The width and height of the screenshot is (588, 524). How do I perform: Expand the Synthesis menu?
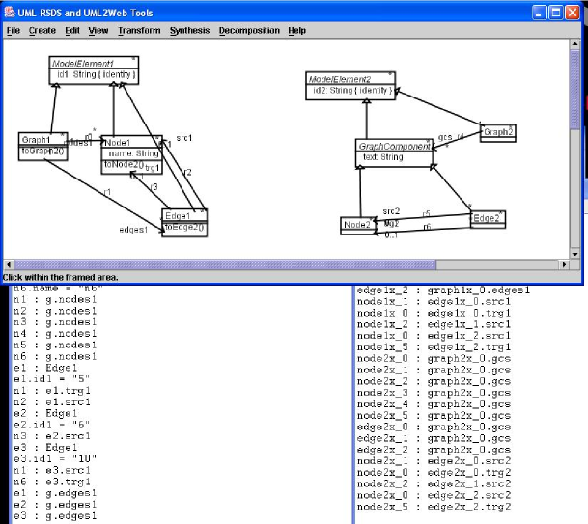click(189, 31)
